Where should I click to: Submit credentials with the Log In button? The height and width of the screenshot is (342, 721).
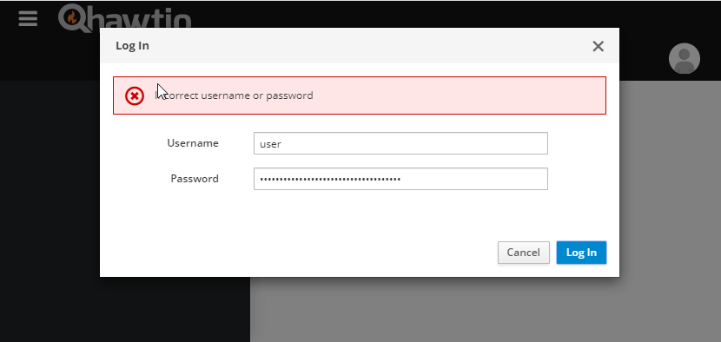coord(581,253)
